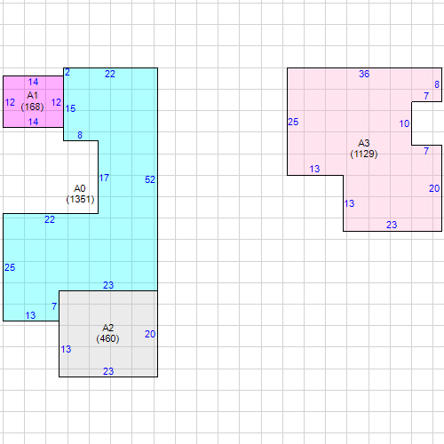The image size is (444, 444).
Task: Click the right 12 dimension in A1
Action: tap(56, 102)
